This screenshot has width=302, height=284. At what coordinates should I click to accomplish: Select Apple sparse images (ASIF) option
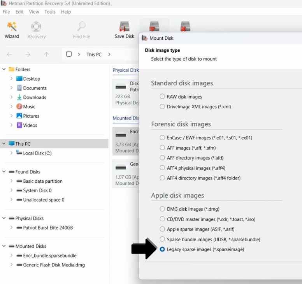tap(162, 229)
